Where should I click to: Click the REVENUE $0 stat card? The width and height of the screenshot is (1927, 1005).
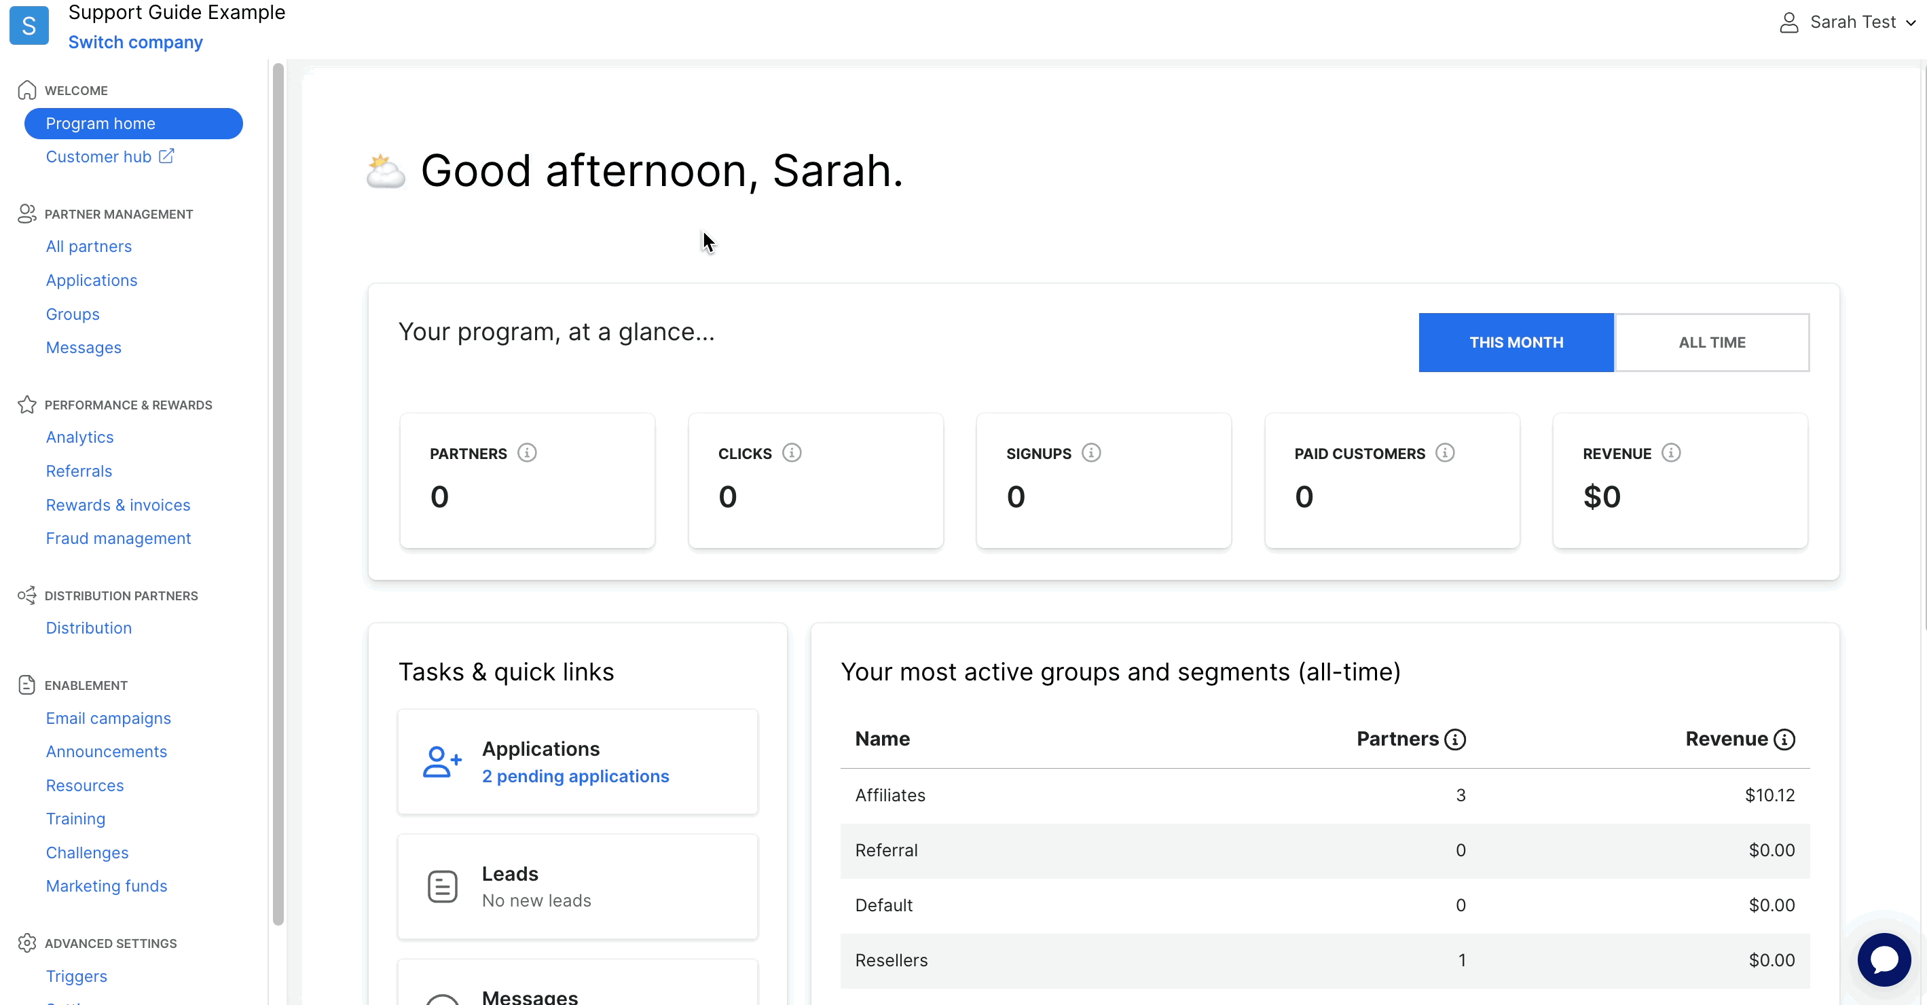[x=1680, y=480]
